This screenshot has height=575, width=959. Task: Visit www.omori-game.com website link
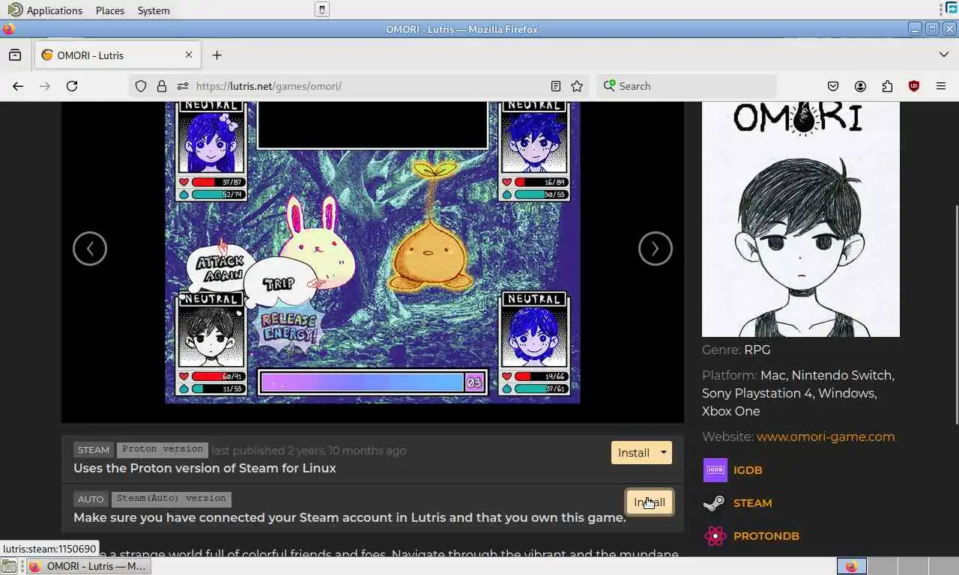pyautogui.click(x=826, y=436)
